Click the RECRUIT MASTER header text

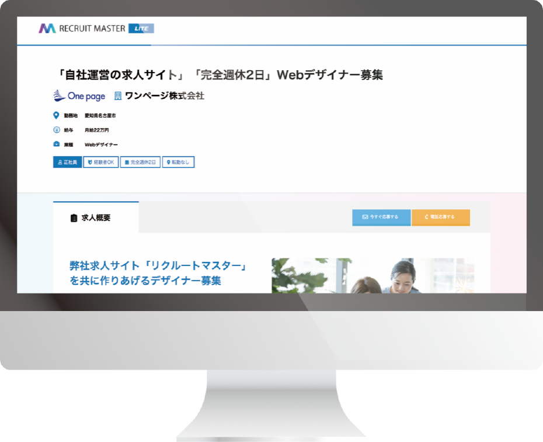92,28
